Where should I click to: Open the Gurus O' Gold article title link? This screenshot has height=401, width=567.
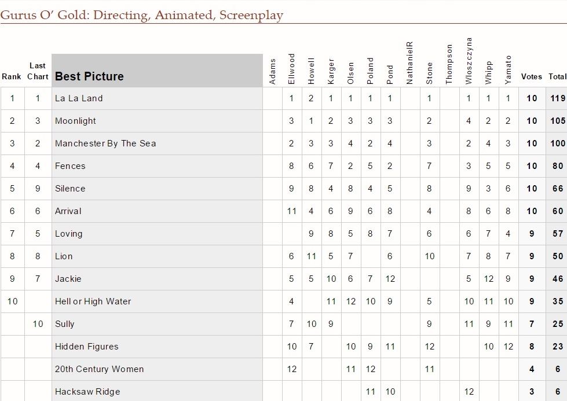click(142, 15)
